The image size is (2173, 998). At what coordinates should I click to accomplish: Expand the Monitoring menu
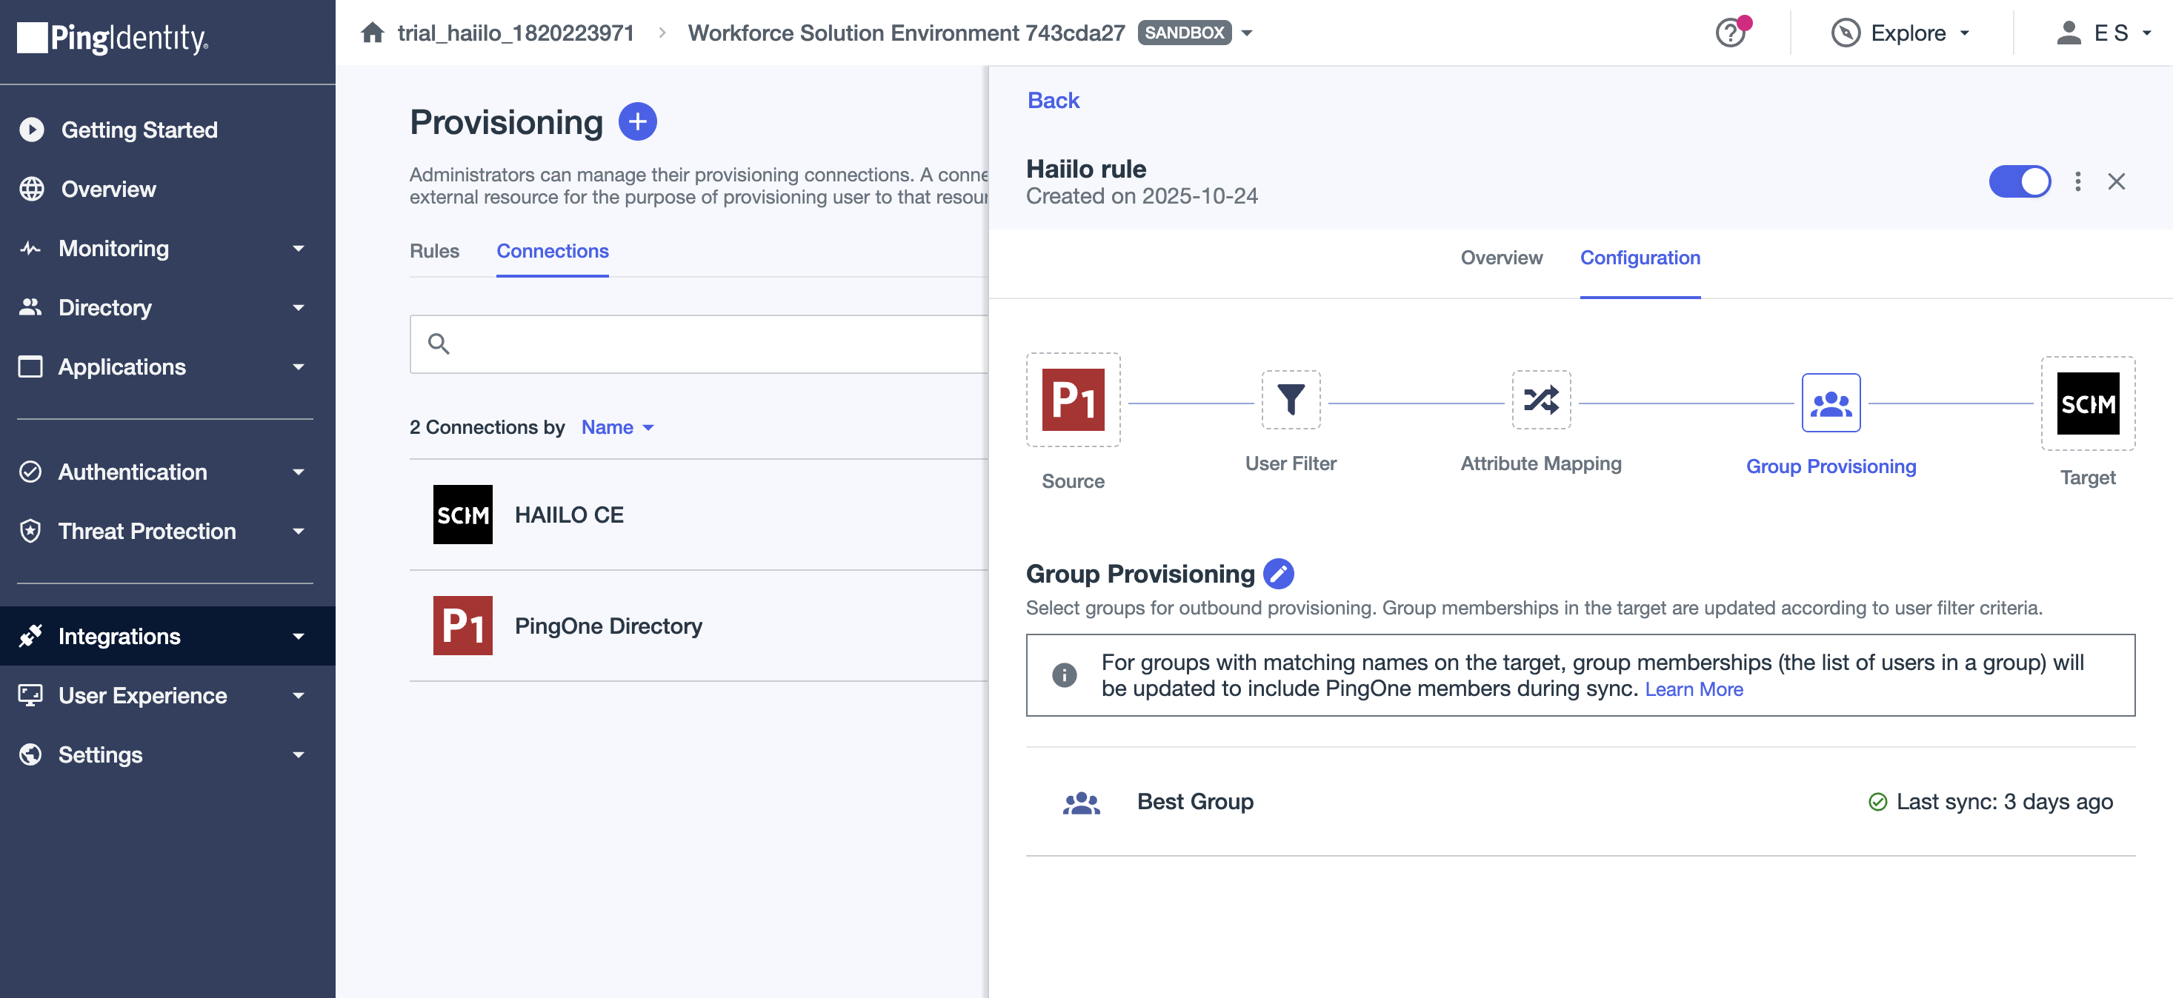pyautogui.click(x=299, y=249)
